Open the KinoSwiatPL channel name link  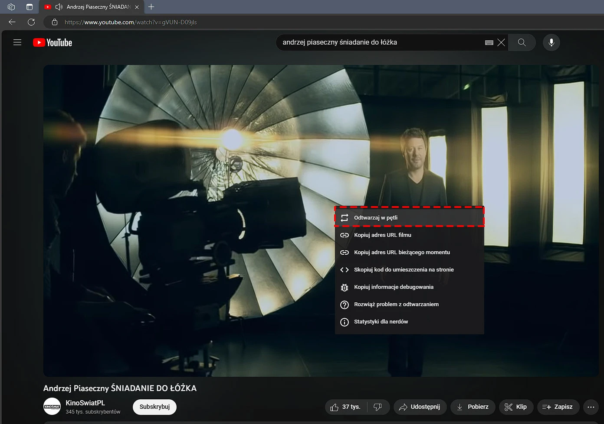85,403
